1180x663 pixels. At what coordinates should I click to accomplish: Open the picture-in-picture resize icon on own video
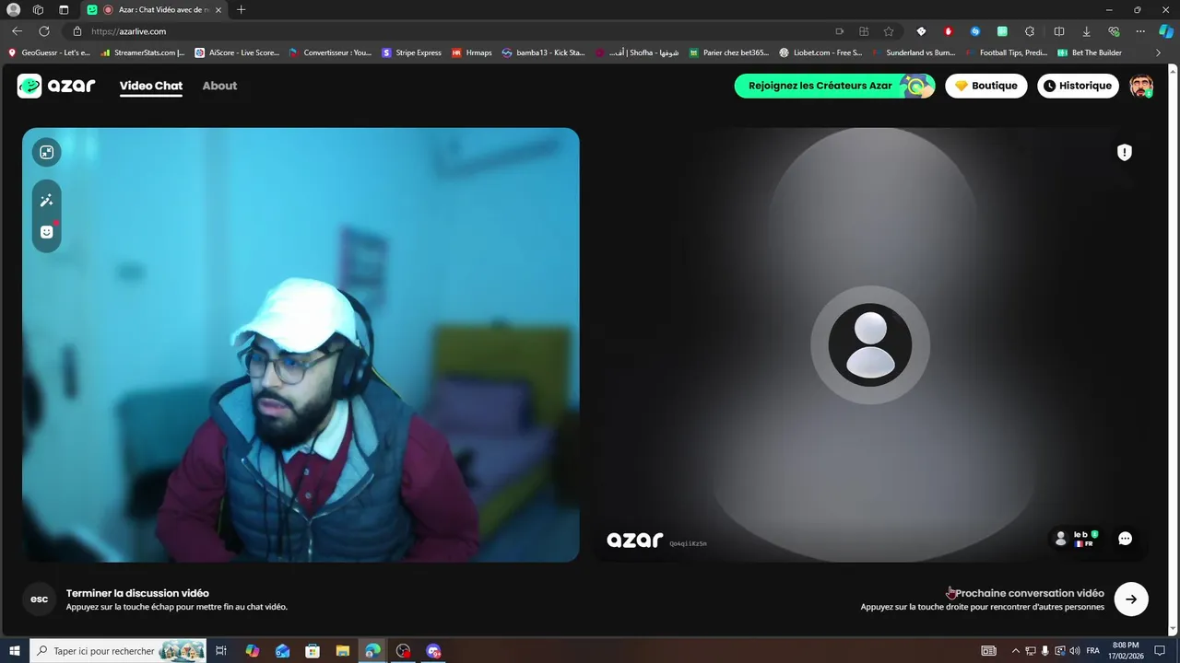click(x=46, y=152)
